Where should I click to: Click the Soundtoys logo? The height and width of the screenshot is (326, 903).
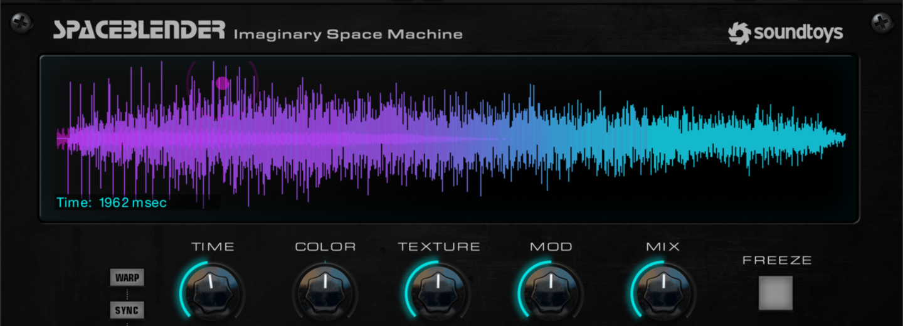[x=785, y=33]
